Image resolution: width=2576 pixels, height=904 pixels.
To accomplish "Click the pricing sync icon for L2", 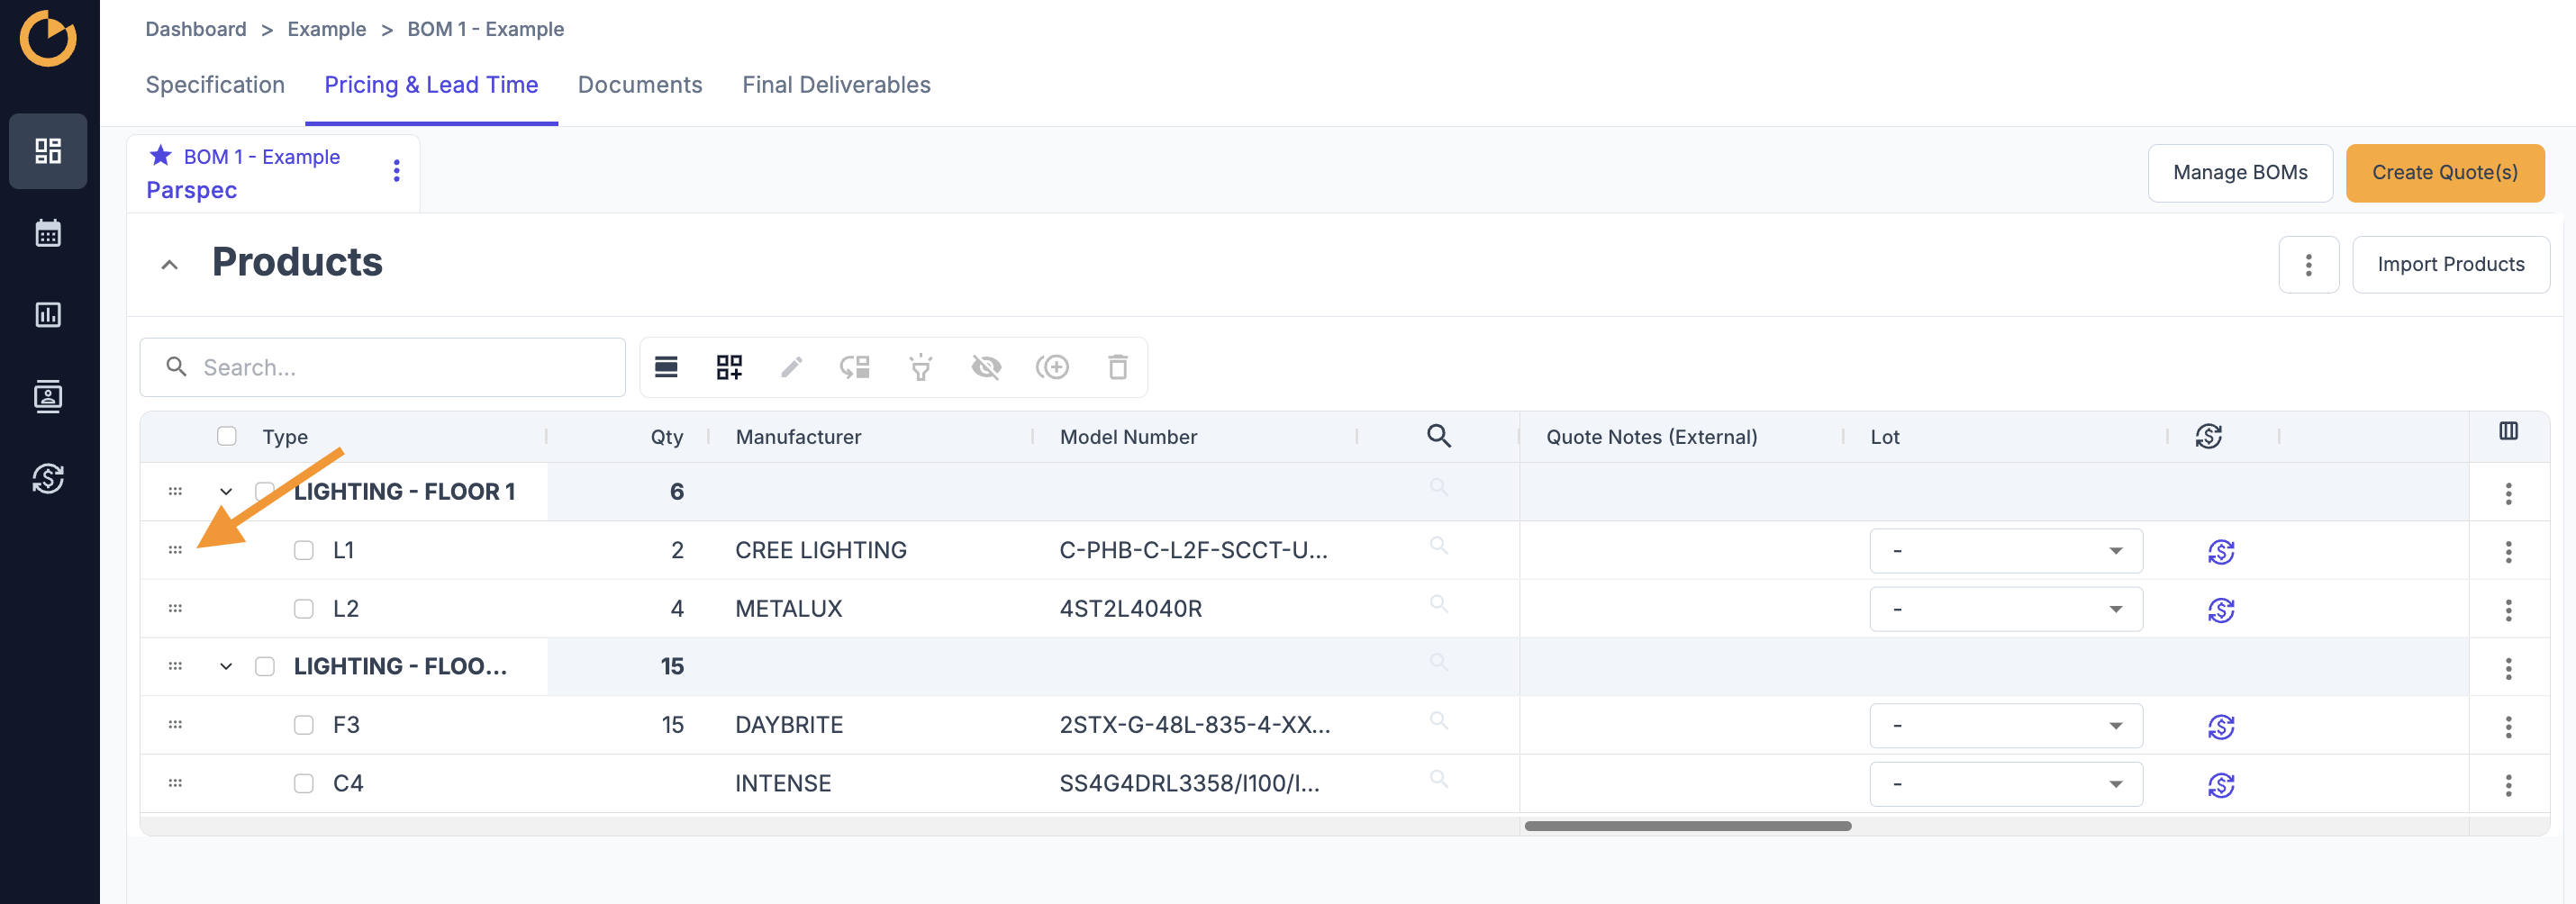I will coord(2221,610).
